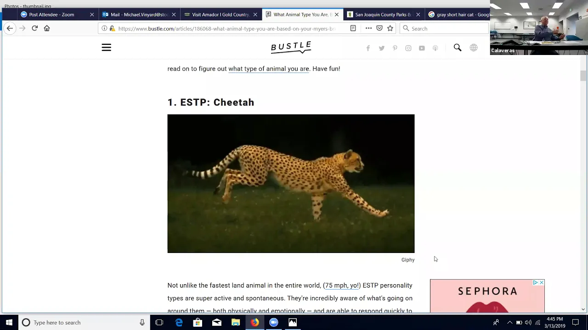
Task: Click the globe region icon
Action: pyautogui.click(x=474, y=48)
